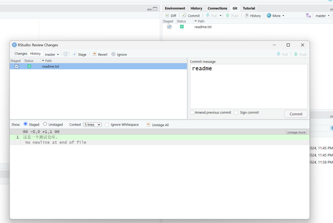Image resolution: width=333 pixels, height=223 pixels.
Task: Switch to the Environment tab
Action: coord(175,8)
